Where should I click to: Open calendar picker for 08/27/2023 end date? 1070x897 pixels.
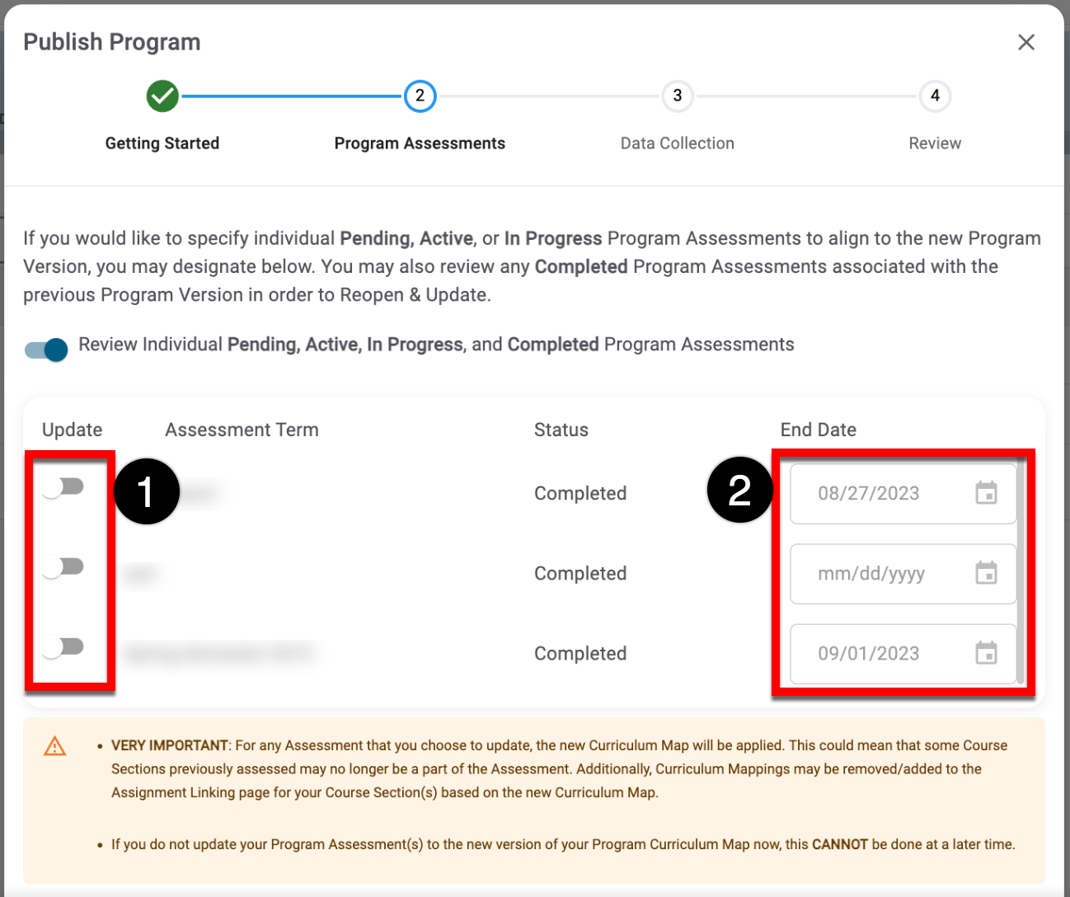coord(986,494)
